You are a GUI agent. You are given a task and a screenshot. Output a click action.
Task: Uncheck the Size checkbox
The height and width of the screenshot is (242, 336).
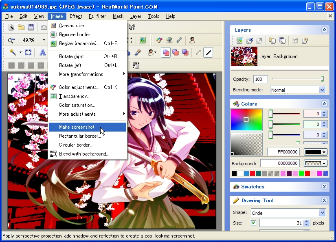(253, 223)
